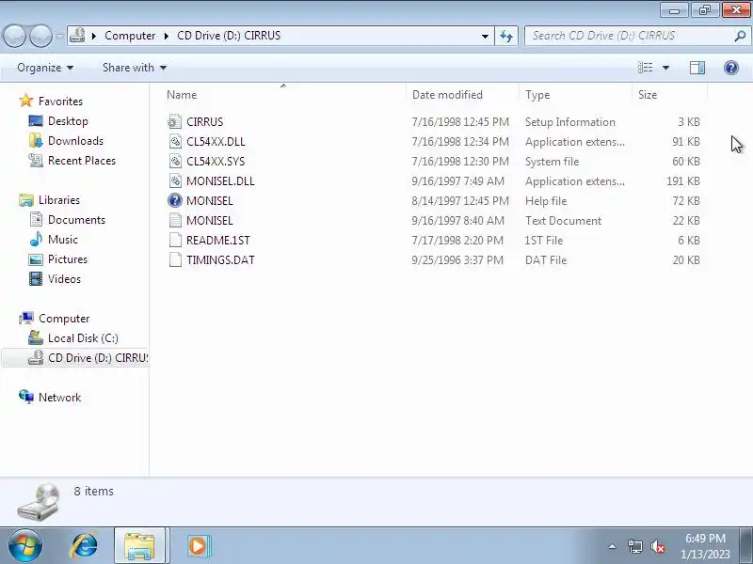Image resolution: width=753 pixels, height=564 pixels.
Task: Change your view icon button
Action: pyautogui.click(x=645, y=68)
